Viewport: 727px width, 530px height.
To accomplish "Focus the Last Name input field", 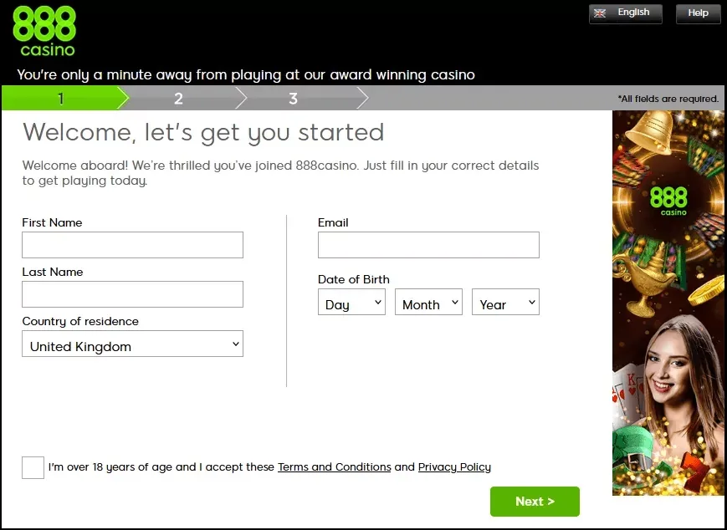I will tap(133, 294).
